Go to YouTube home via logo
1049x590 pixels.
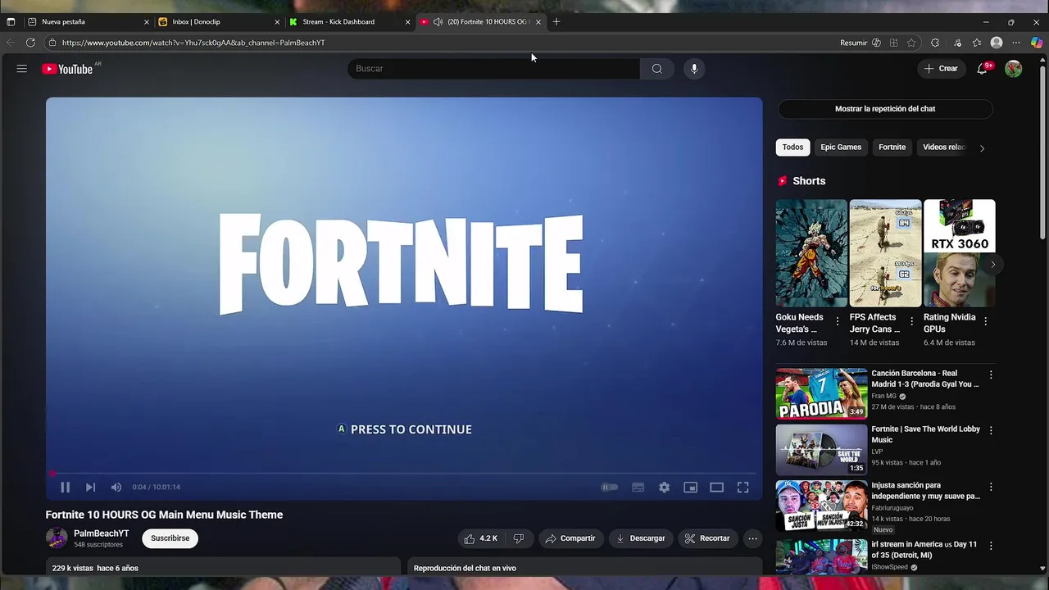coord(67,69)
